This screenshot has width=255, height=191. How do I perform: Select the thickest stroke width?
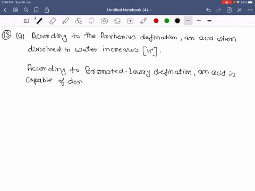pyautogui.click(x=209, y=21)
